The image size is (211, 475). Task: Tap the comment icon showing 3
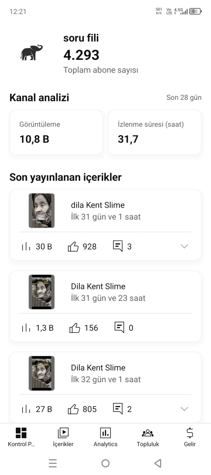[118, 246]
